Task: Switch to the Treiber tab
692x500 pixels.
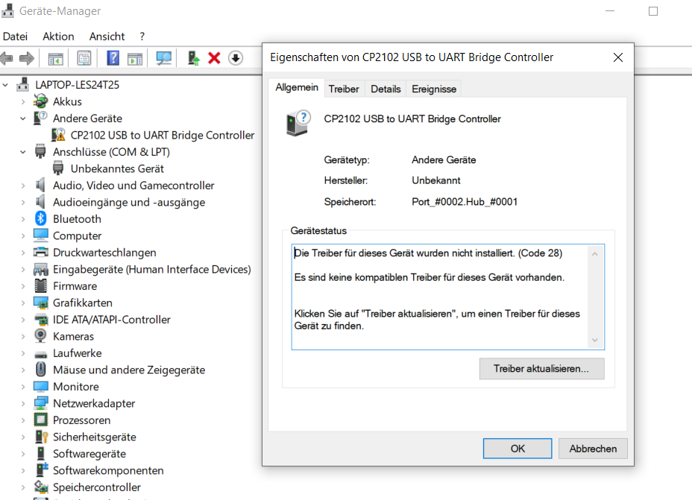Action: [x=344, y=89]
